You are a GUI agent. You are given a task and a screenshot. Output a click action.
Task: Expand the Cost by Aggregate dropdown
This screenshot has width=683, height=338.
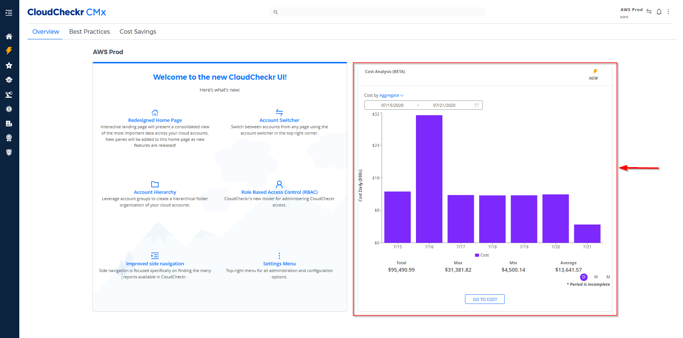coord(391,95)
